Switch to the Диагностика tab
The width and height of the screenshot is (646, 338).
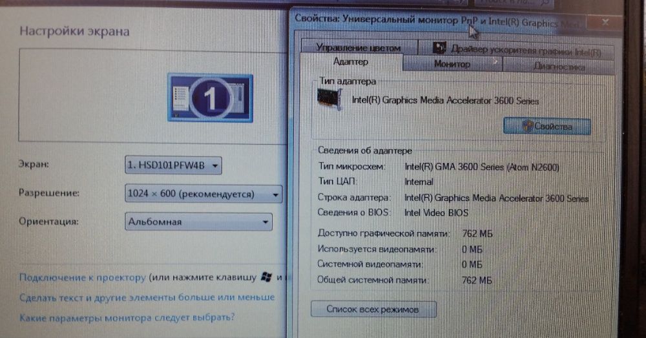click(559, 66)
